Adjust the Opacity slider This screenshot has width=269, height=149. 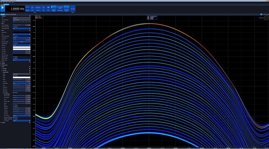[19, 81]
